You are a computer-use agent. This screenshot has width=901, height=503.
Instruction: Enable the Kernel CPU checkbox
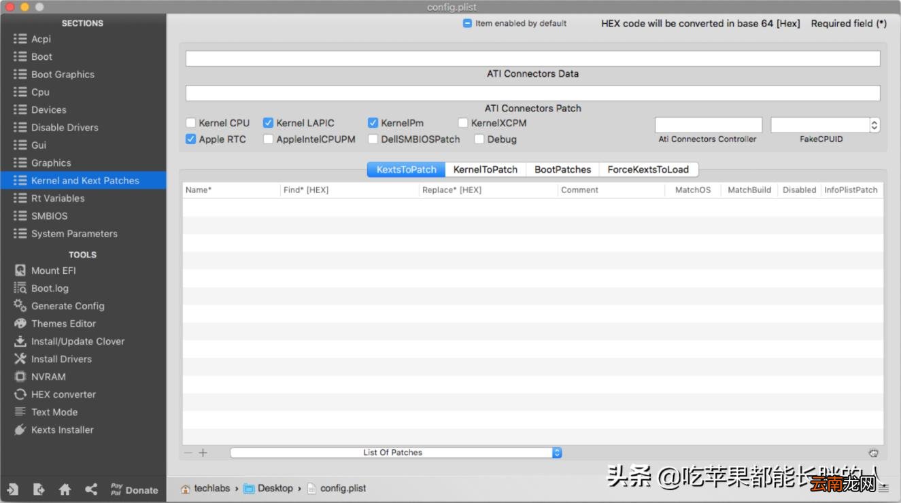(x=191, y=123)
